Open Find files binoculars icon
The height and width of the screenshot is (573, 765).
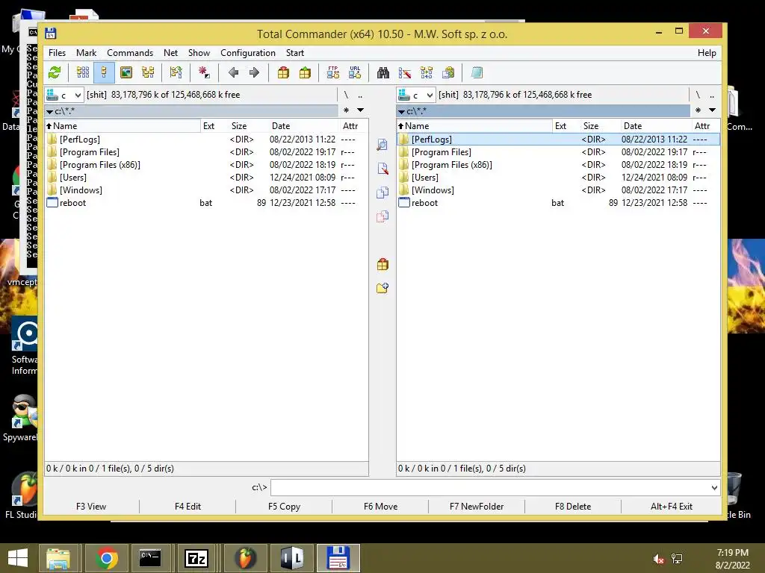(383, 73)
